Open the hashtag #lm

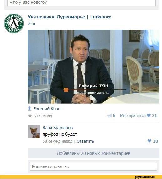[x=31, y=24]
